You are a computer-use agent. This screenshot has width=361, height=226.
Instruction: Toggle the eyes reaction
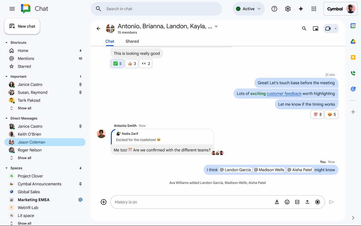[145, 64]
